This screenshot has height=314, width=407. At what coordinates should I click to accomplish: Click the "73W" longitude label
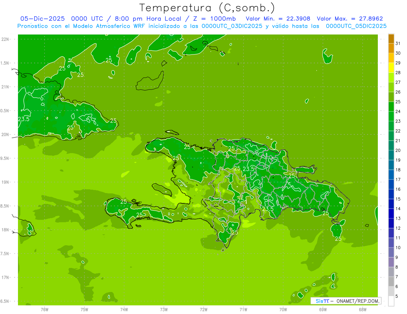tap(164, 310)
